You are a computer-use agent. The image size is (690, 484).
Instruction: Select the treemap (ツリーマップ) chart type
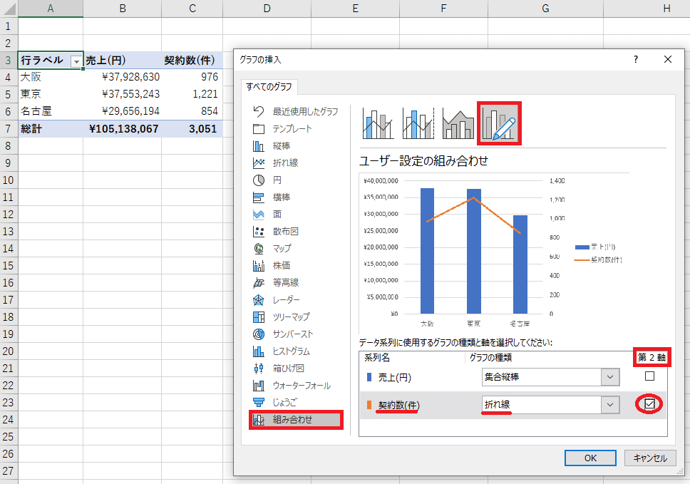pos(291,316)
